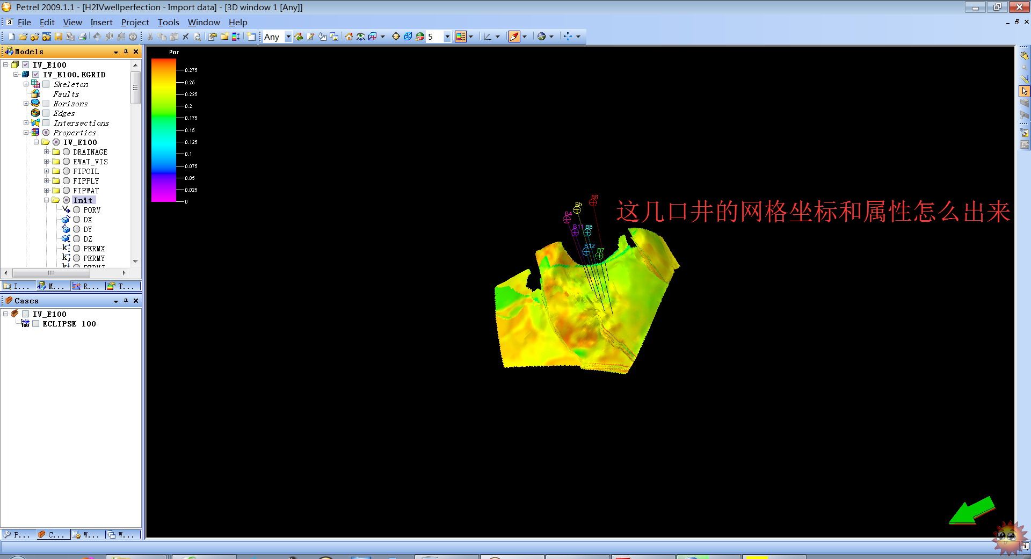
Task: Collapse the Properties tree node
Action: click(x=26, y=133)
